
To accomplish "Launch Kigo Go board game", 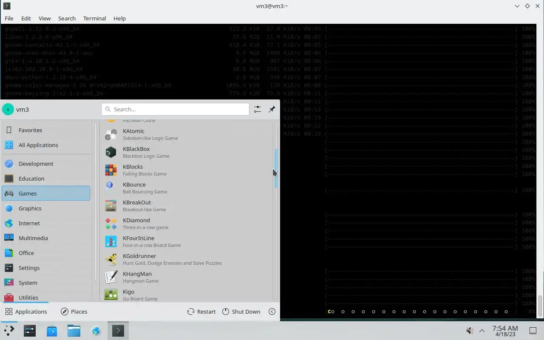I will pyautogui.click(x=186, y=294).
